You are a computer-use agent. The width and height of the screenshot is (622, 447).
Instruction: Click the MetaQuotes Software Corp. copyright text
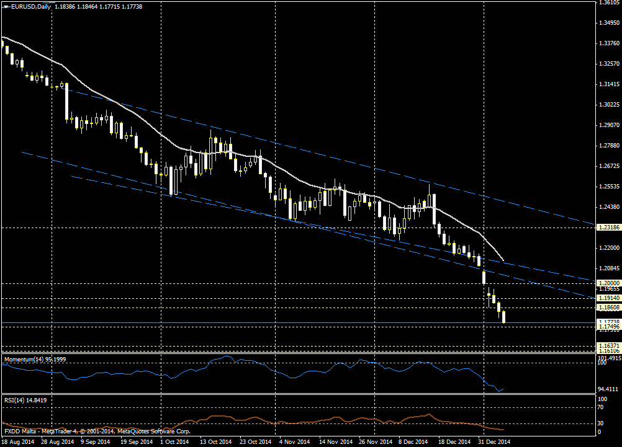pos(155,431)
